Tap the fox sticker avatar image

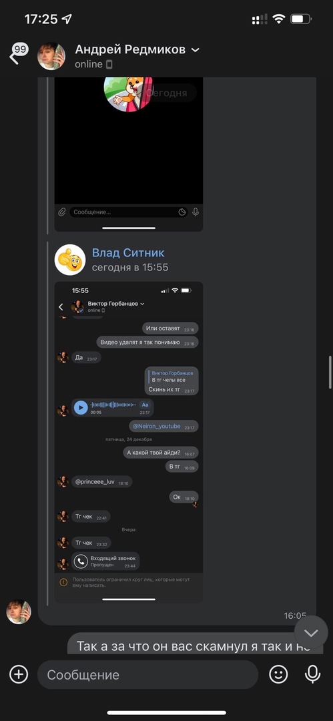pyautogui.click(x=128, y=94)
